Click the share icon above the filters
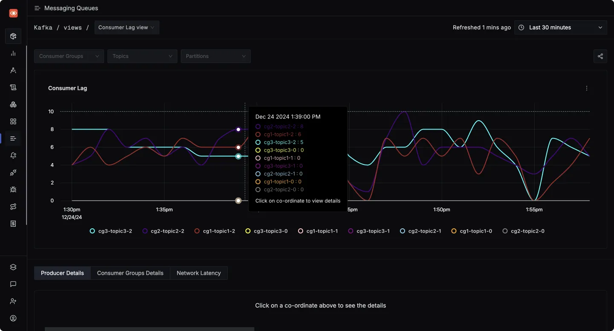 [x=600, y=56]
